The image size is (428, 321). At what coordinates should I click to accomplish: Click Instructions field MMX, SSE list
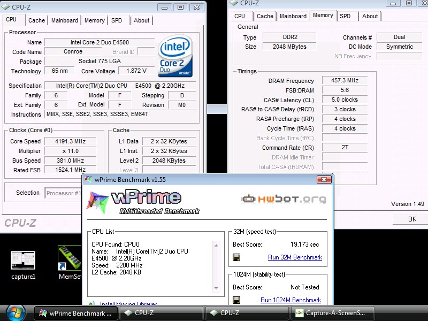[x=120, y=114]
